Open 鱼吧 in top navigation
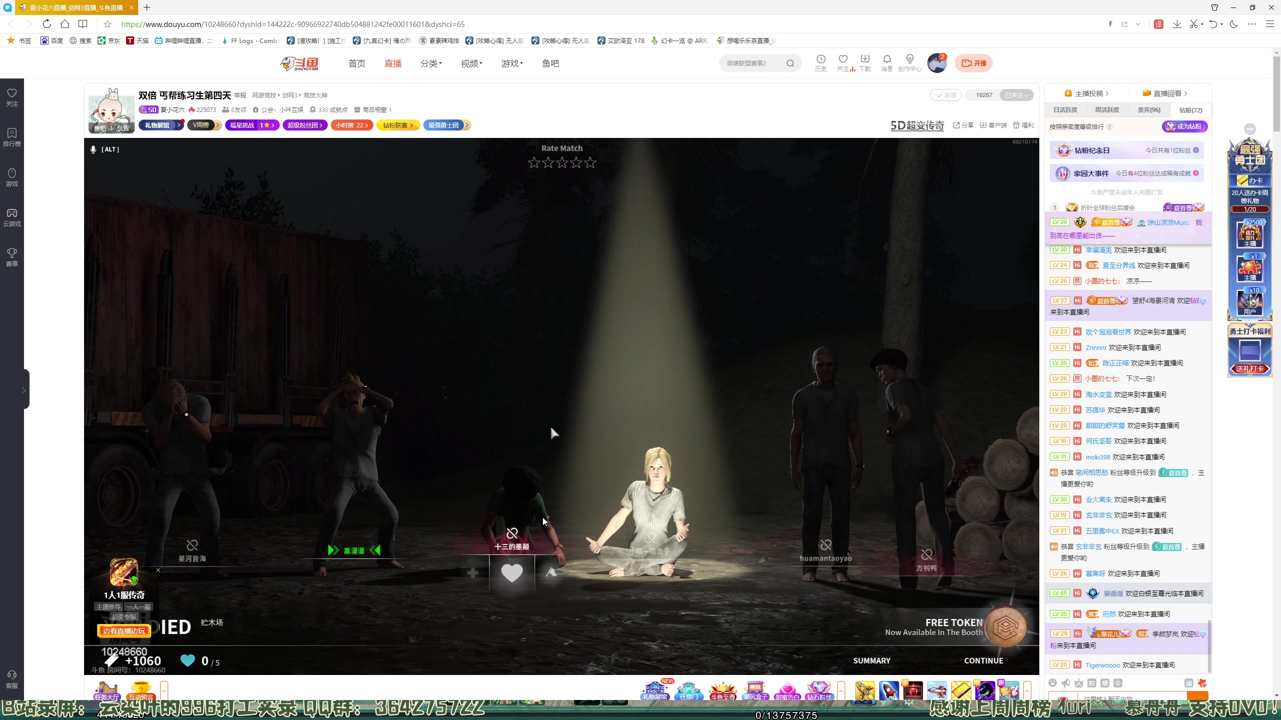Image resolution: width=1281 pixels, height=720 pixels. pyautogui.click(x=550, y=63)
